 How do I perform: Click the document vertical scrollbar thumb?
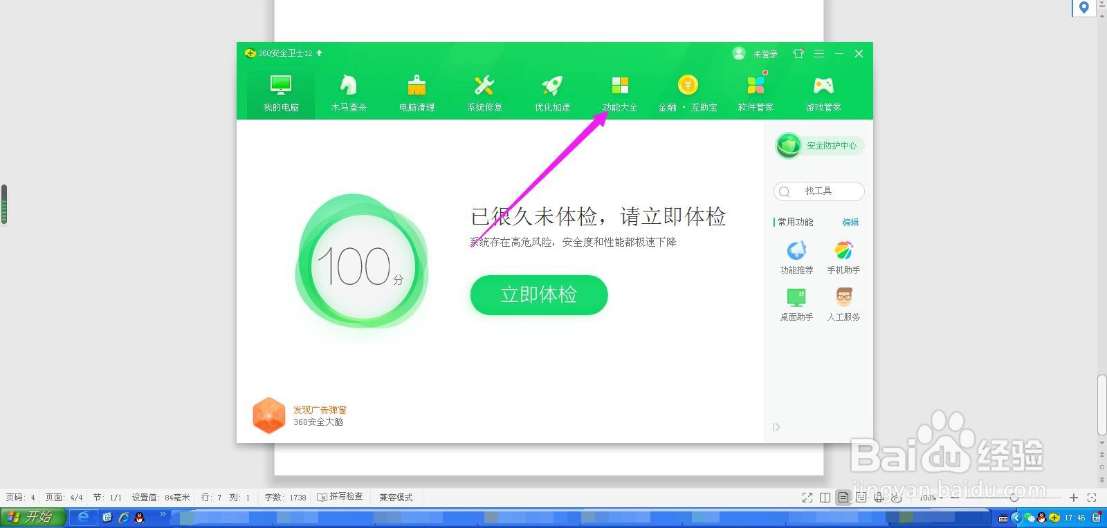[x=1102, y=405]
